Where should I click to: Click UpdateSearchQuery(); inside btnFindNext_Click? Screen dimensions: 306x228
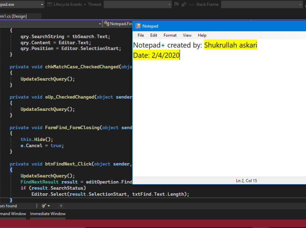[47, 176]
